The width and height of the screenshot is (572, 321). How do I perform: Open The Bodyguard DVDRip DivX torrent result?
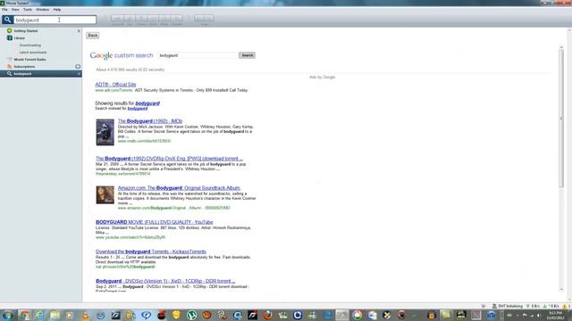pos(169,159)
